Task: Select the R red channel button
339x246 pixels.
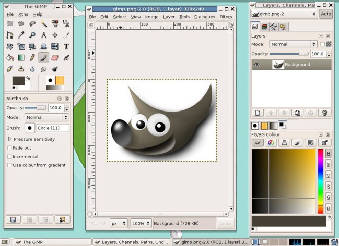Action: 328,187
